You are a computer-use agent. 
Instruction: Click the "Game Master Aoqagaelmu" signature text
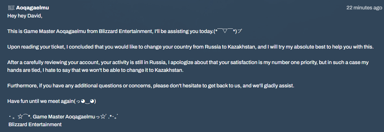pyautogui.click(x=64, y=117)
